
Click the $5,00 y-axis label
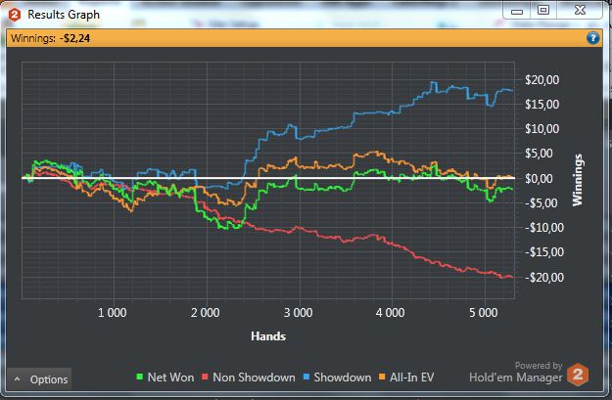(539, 154)
